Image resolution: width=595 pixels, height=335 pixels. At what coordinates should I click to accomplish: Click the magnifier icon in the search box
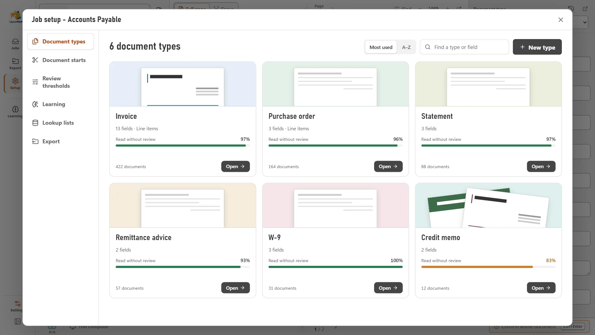[x=428, y=47]
